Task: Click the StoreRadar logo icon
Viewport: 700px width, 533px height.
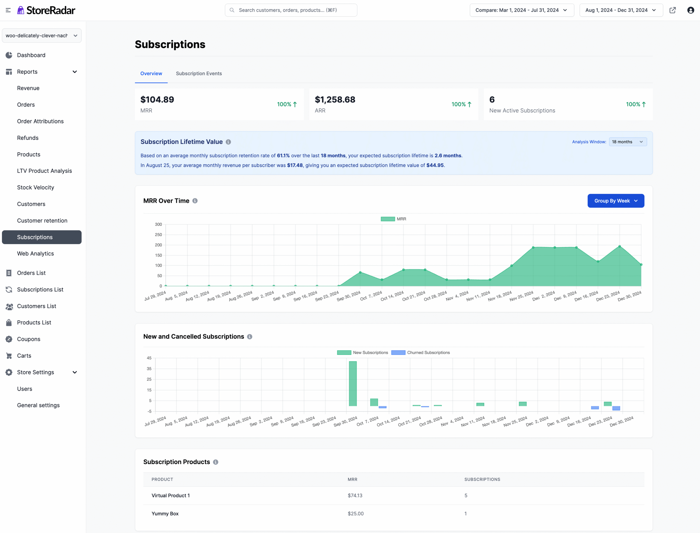Action: (21, 10)
